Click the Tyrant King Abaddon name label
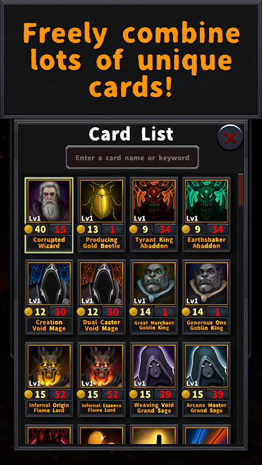262x465 pixels. (x=154, y=243)
